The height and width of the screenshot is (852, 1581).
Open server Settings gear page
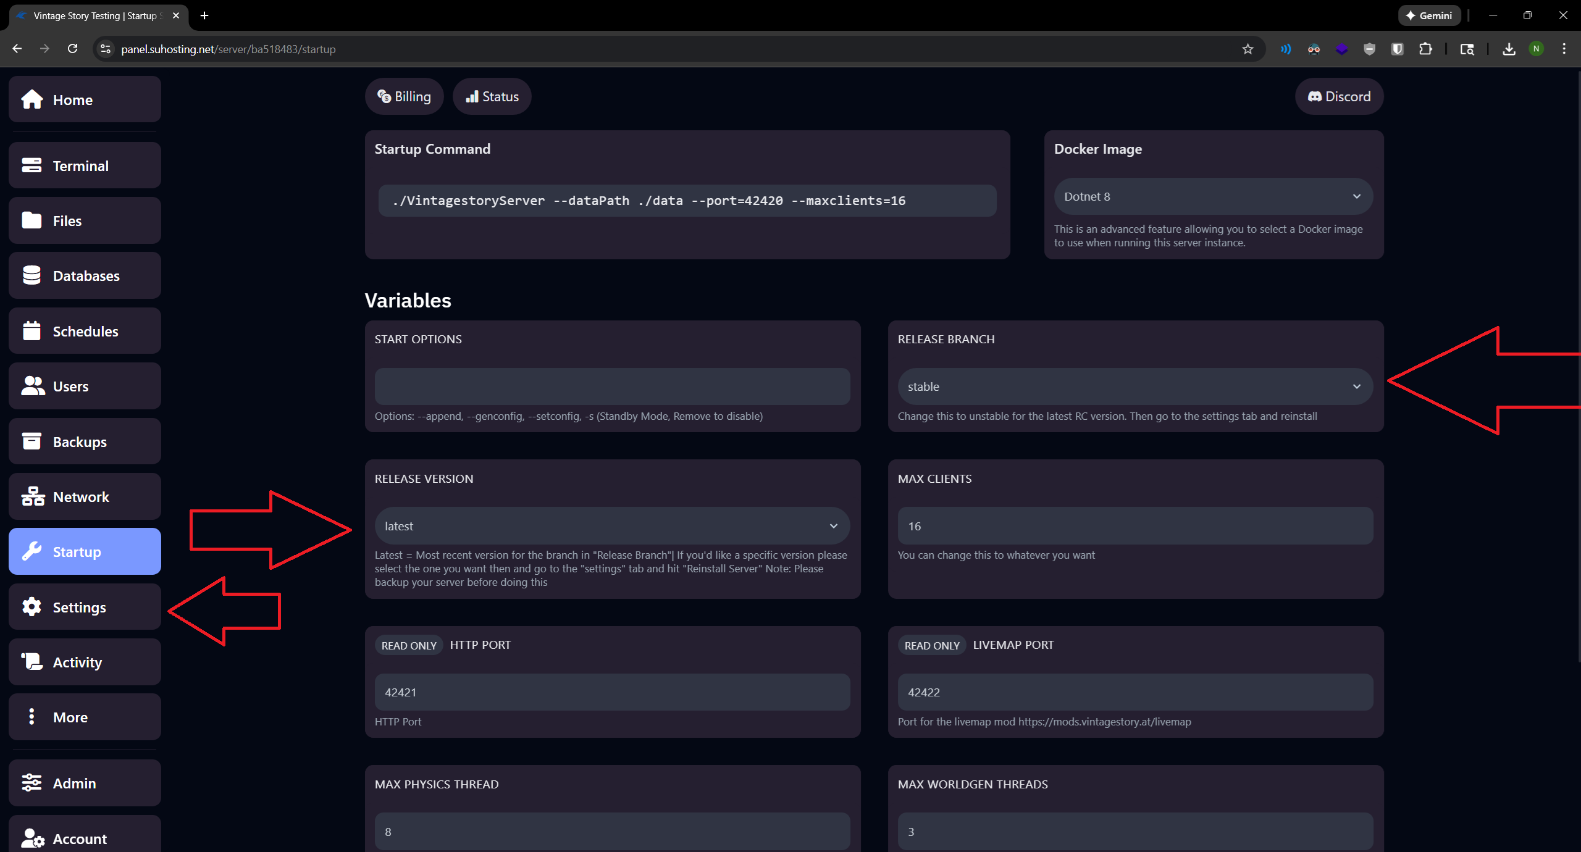[85, 607]
